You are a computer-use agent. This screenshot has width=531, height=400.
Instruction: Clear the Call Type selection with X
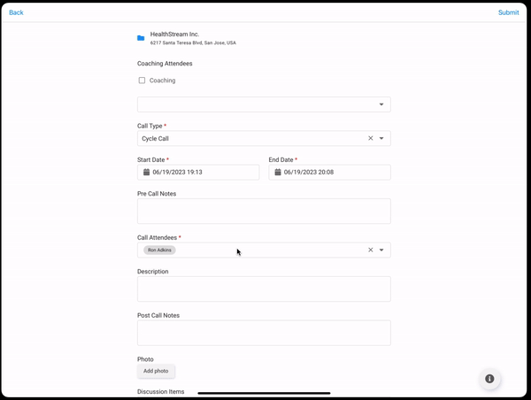(x=370, y=139)
